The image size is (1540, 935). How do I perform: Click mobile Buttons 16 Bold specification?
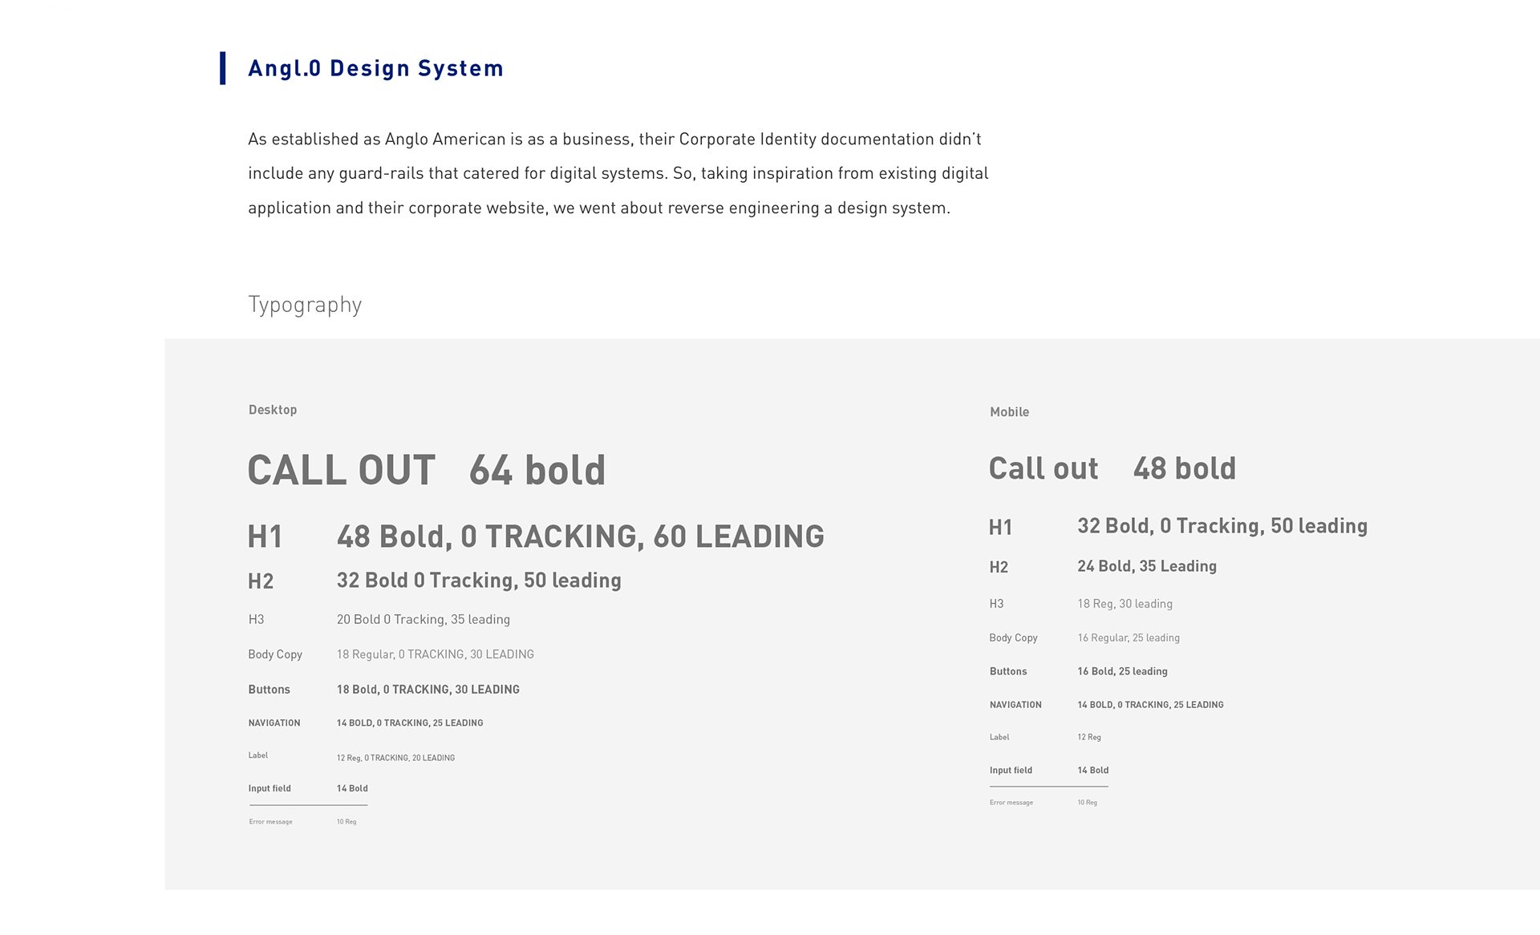point(1122,671)
